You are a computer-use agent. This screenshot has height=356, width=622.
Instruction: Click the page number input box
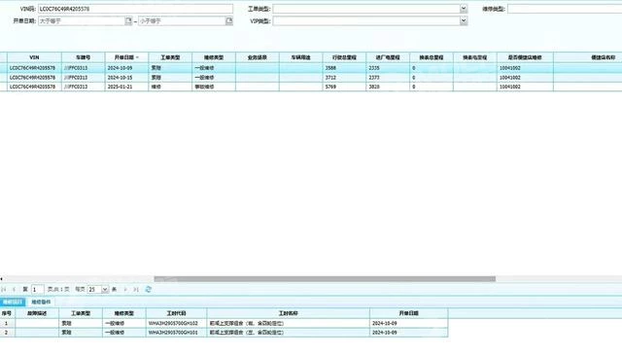[x=38, y=290]
